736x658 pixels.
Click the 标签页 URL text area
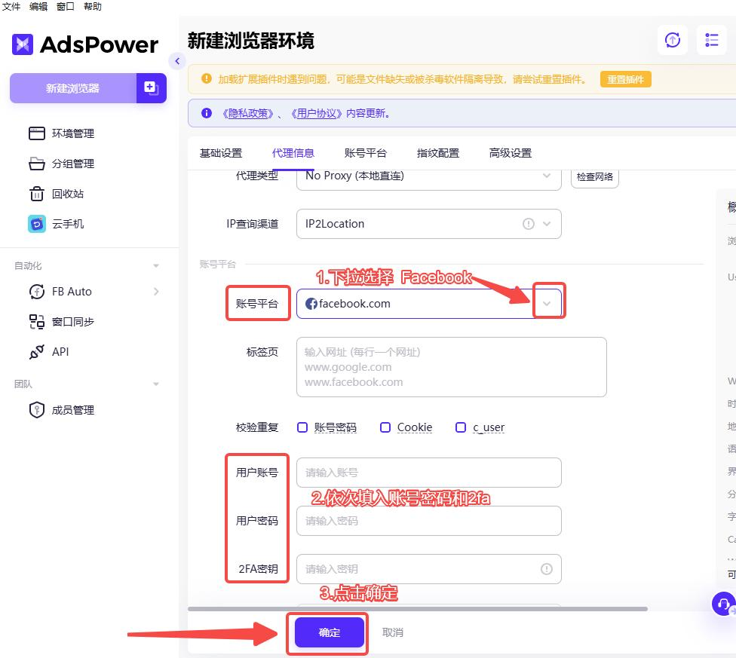tap(452, 367)
